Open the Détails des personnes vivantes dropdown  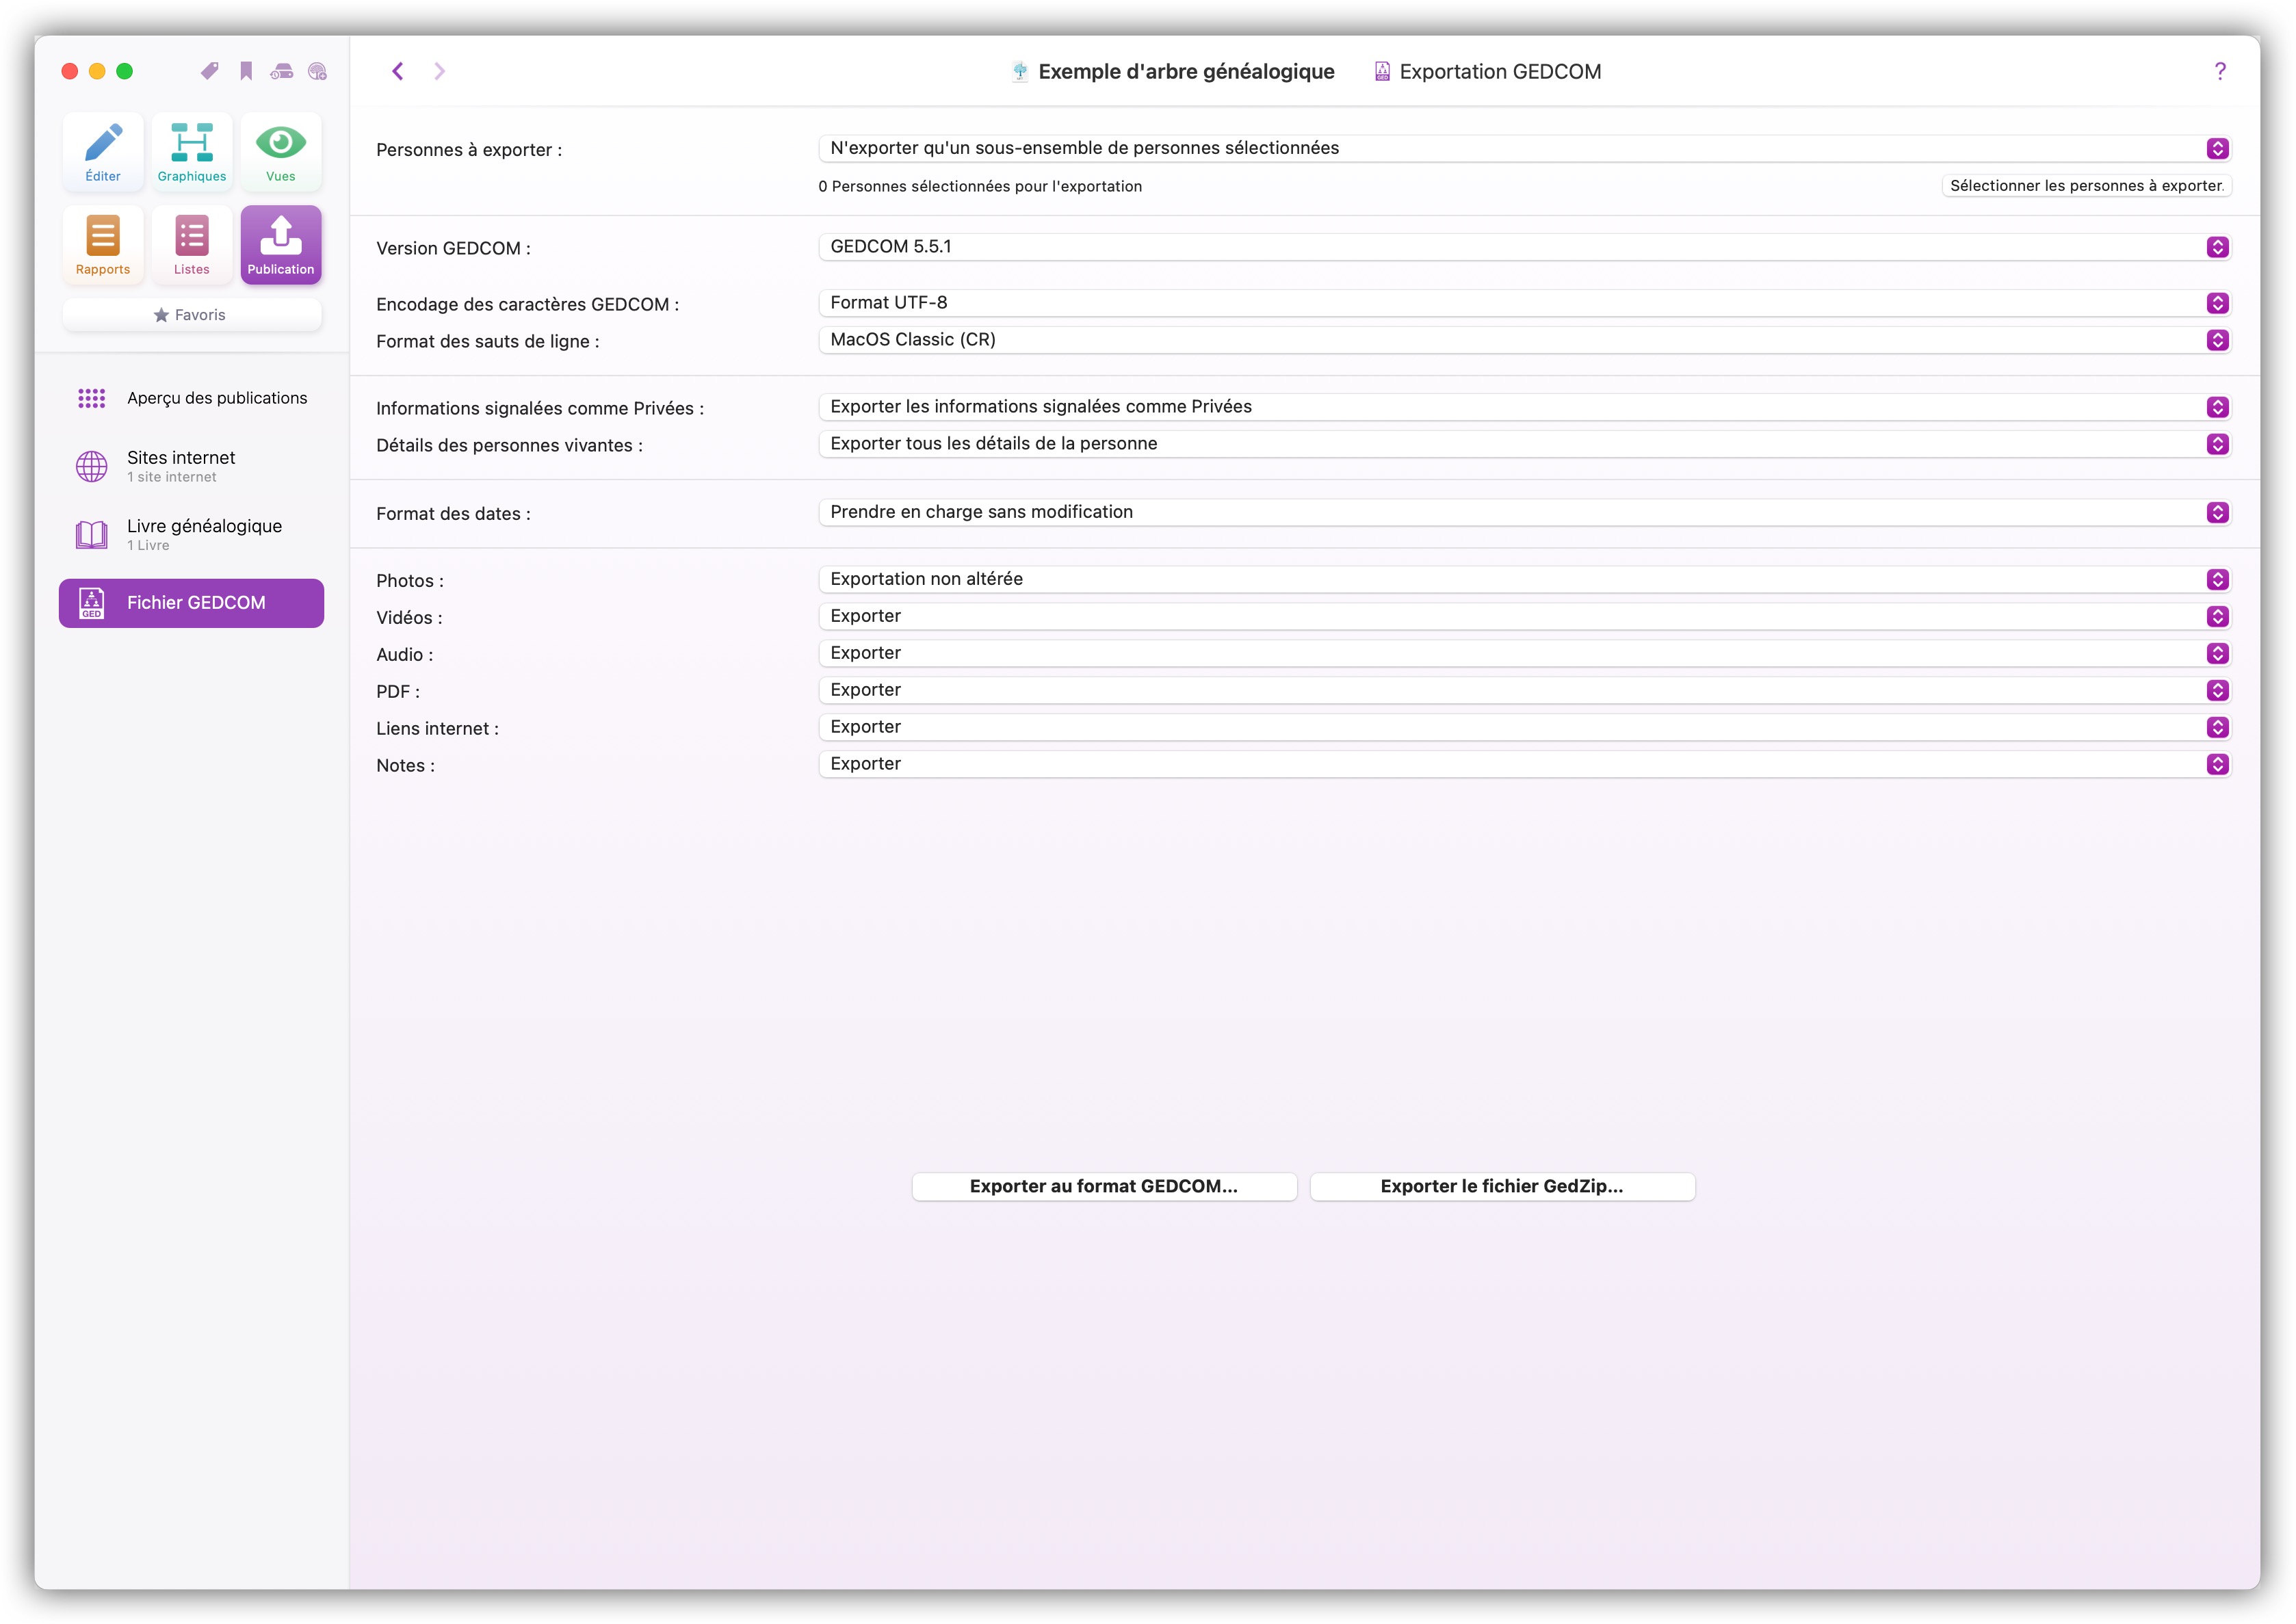point(1525,444)
